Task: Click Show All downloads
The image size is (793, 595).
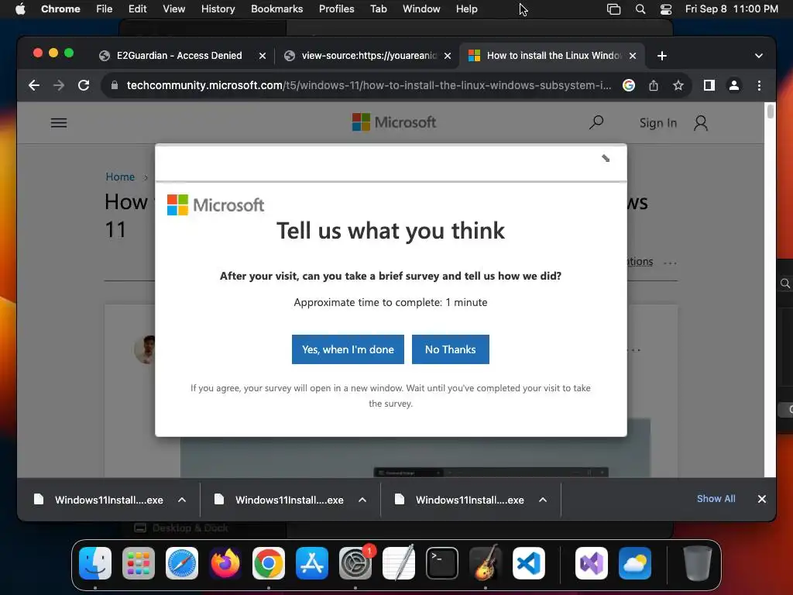Action: 716,498
